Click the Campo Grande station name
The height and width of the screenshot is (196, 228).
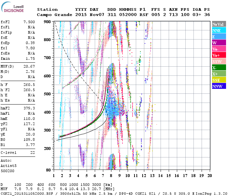pos(54,15)
